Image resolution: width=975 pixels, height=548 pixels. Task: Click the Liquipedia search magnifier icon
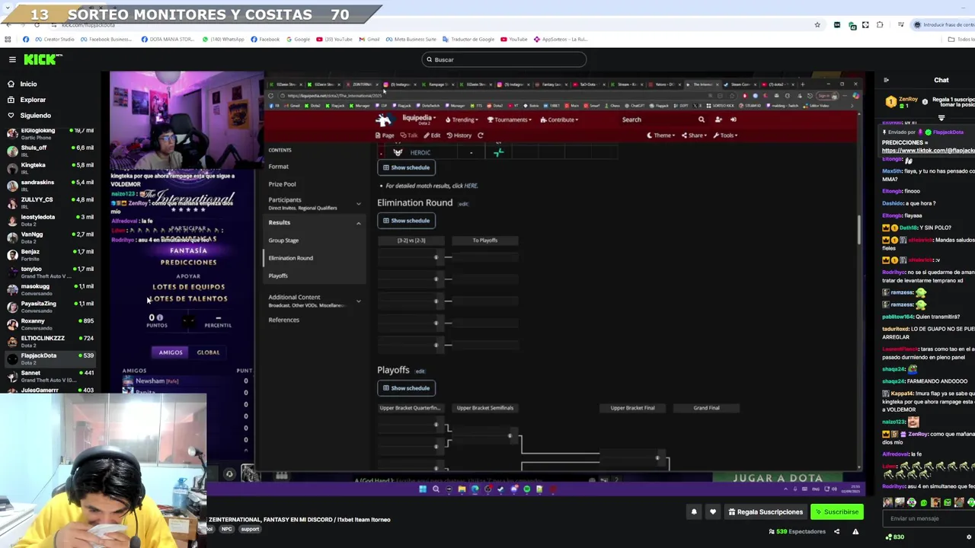pyautogui.click(x=702, y=119)
